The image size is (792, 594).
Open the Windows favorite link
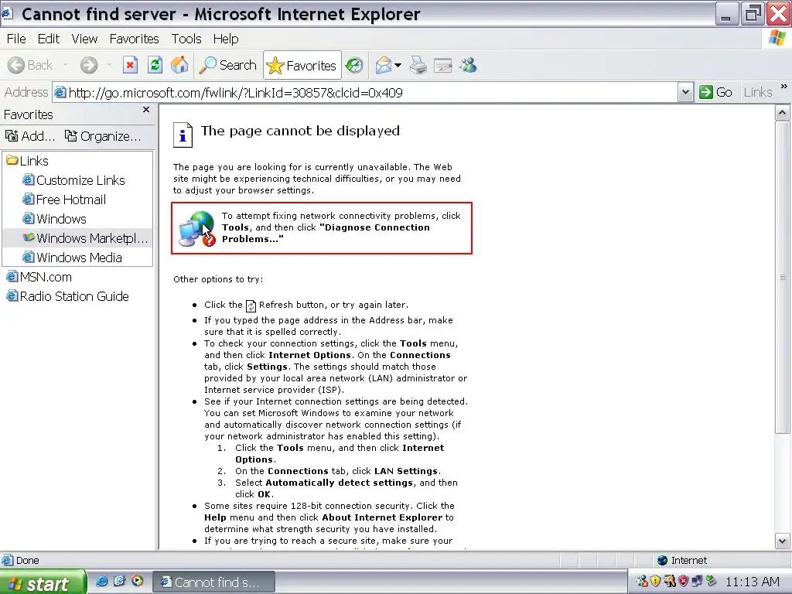(x=55, y=219)
